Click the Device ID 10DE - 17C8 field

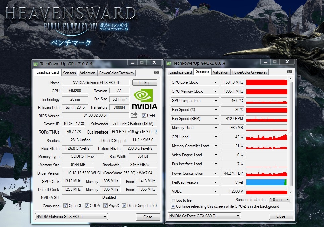74,124
